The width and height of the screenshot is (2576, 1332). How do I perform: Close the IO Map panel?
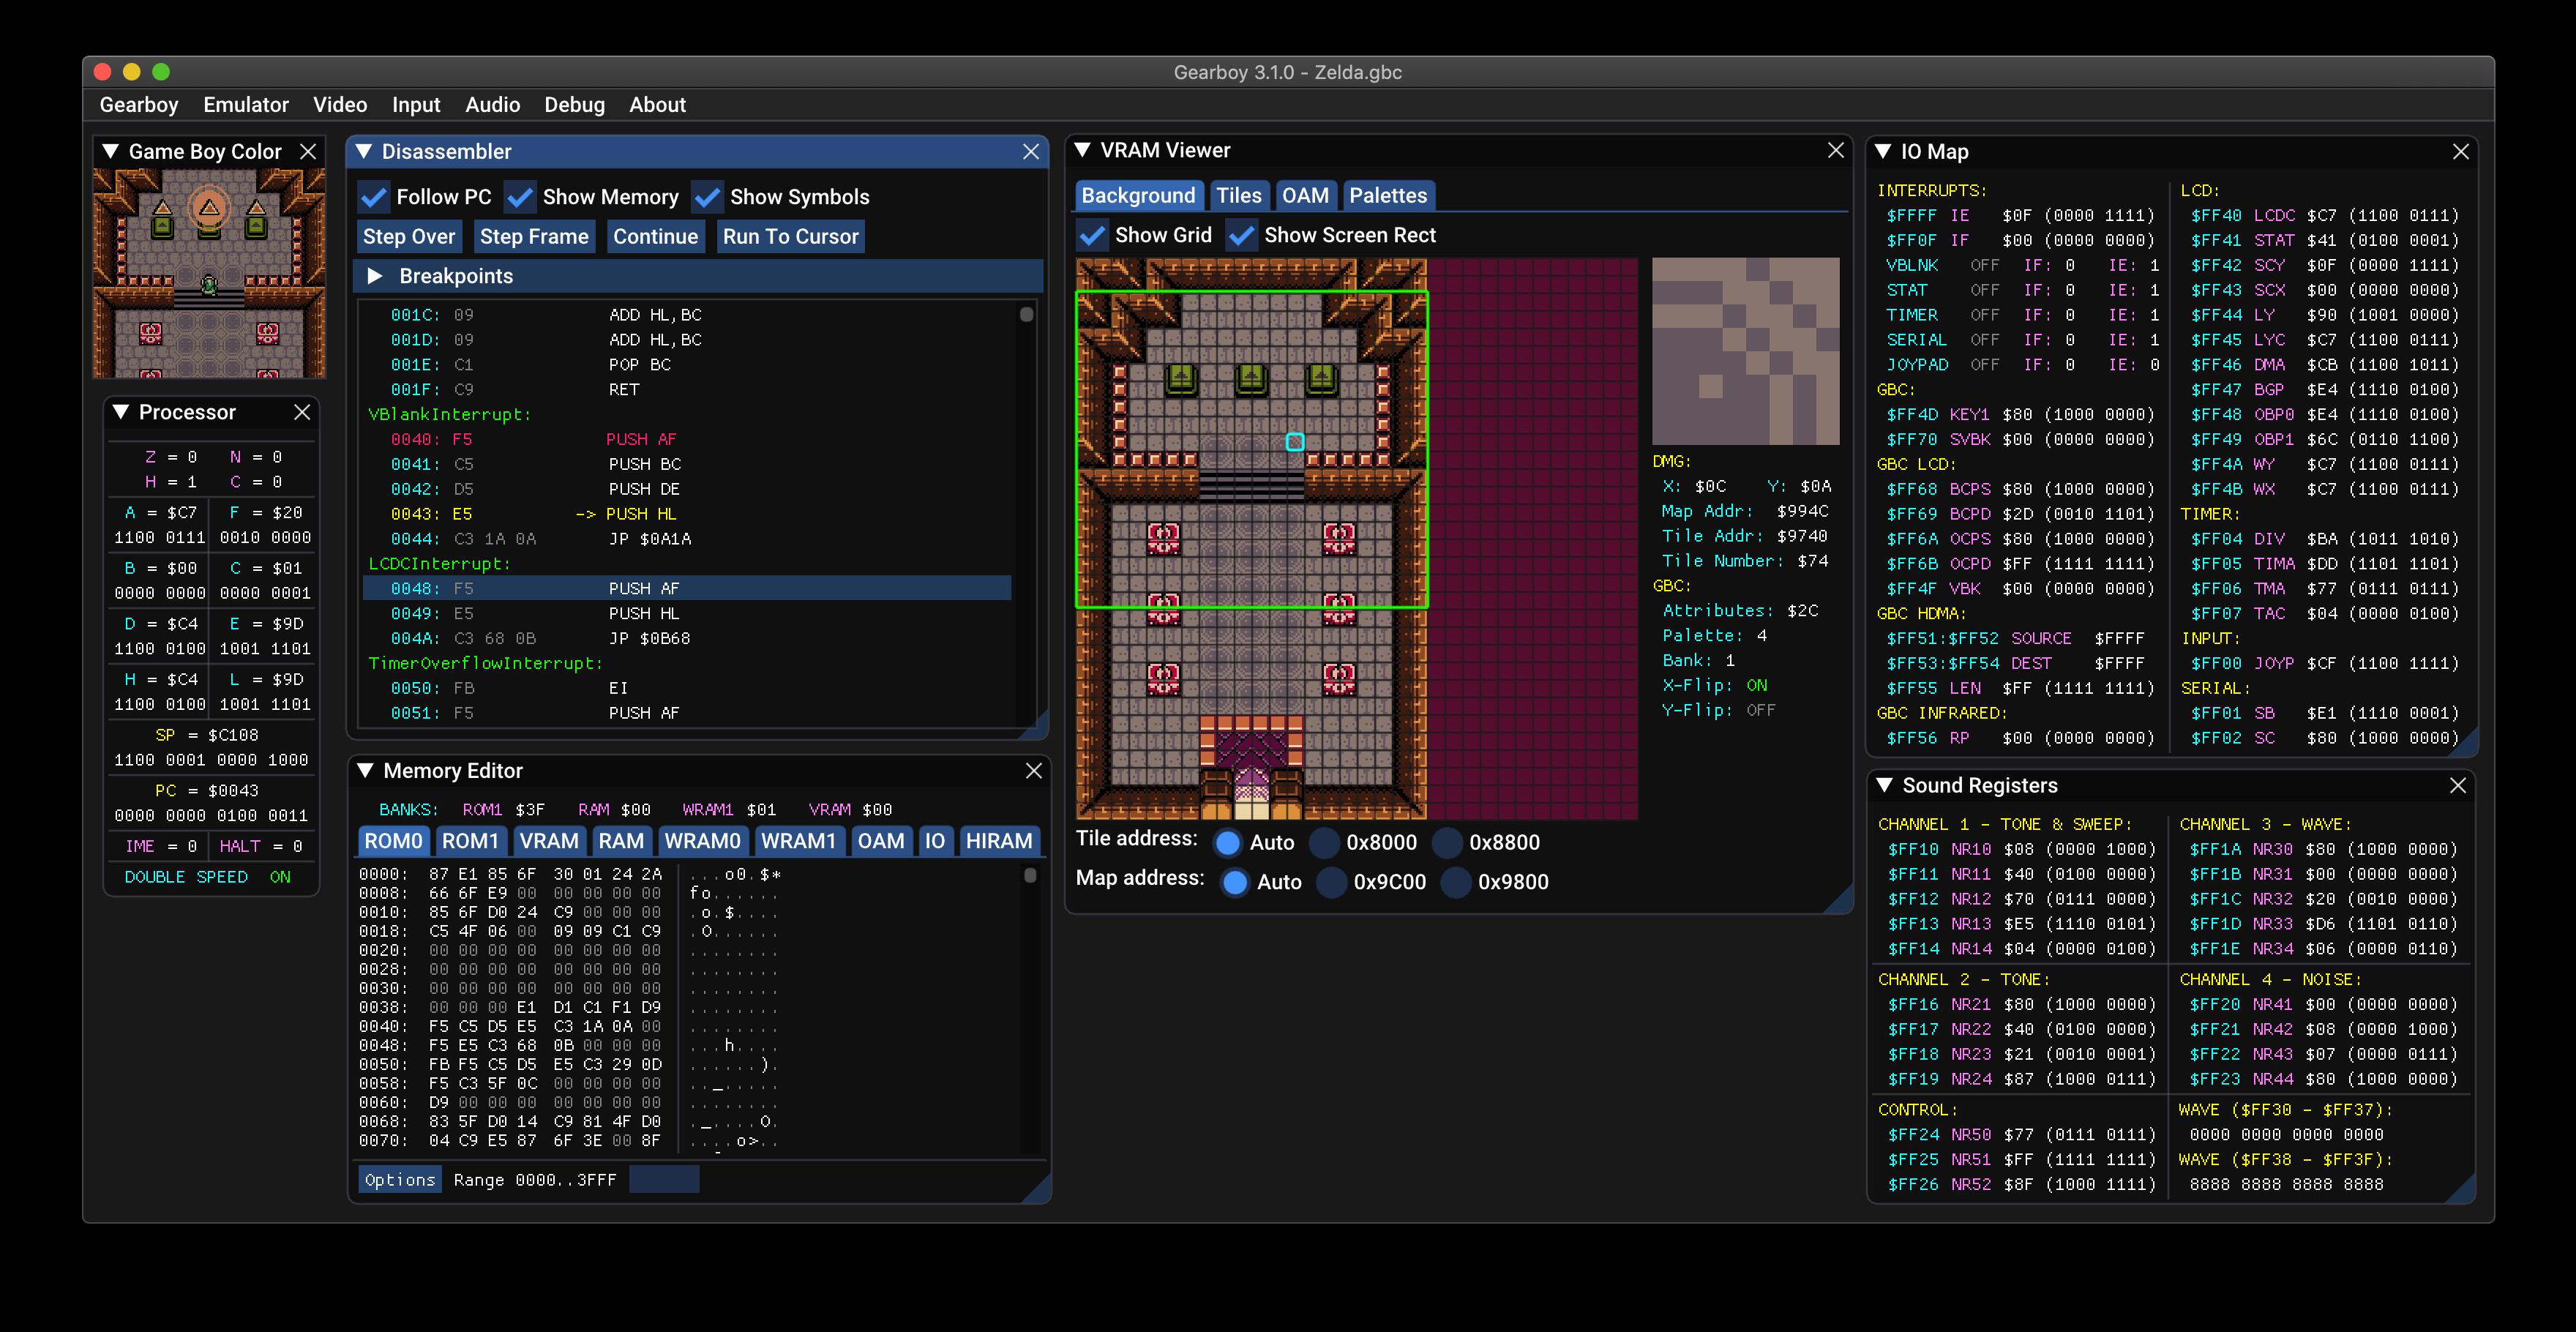coord(2461,151)
